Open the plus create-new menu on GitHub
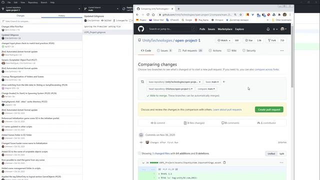 (x=275, y=29)
